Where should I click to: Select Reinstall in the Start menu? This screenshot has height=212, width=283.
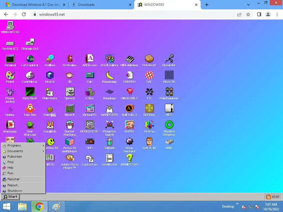[x=23, y=179]
